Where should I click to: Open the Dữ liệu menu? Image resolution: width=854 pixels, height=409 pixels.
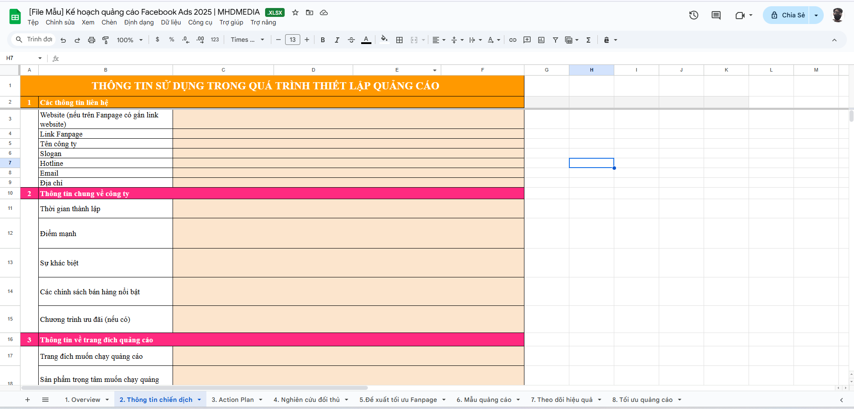pos(171,22)
